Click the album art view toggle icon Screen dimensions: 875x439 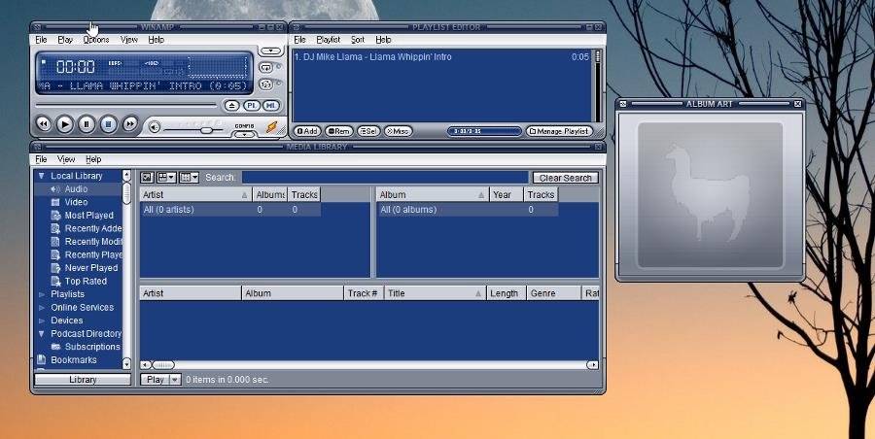point(147,178)
